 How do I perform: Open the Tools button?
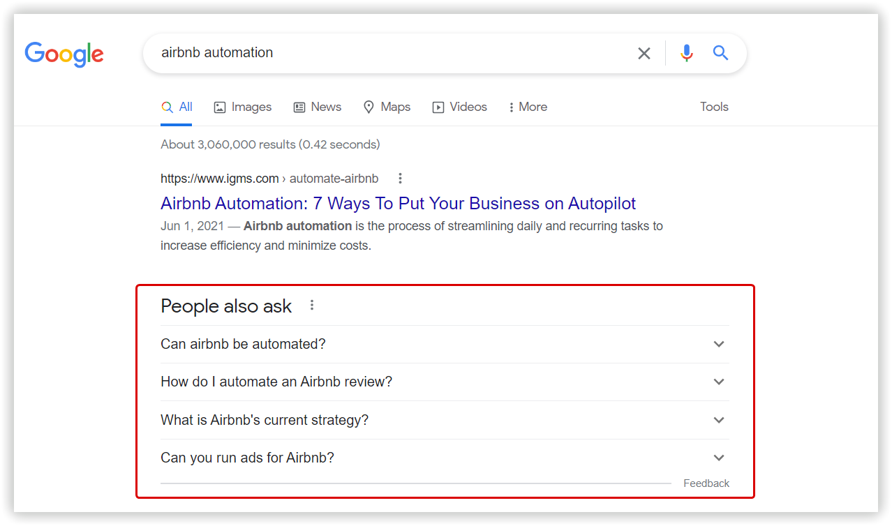click(714, 107)
